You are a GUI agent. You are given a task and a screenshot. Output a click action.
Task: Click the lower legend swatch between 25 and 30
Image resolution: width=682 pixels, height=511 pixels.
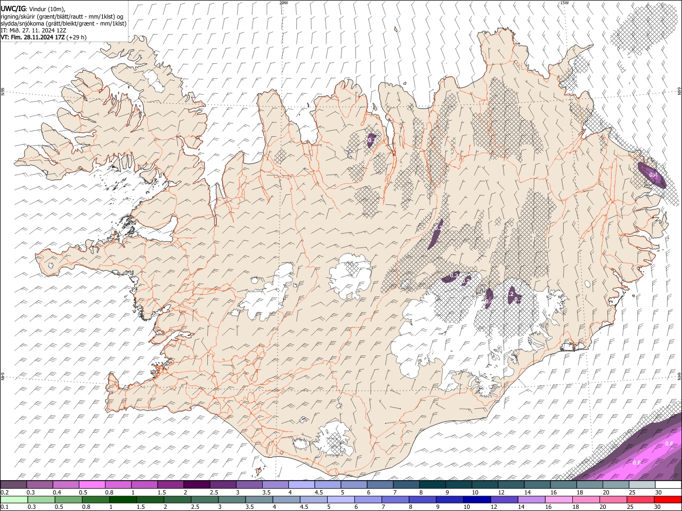tap(640, 499)
